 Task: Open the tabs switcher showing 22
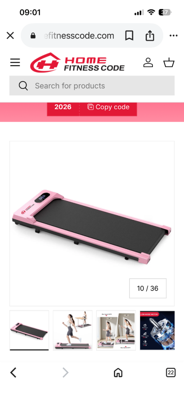pyautogui.click(x=170, y=373)
